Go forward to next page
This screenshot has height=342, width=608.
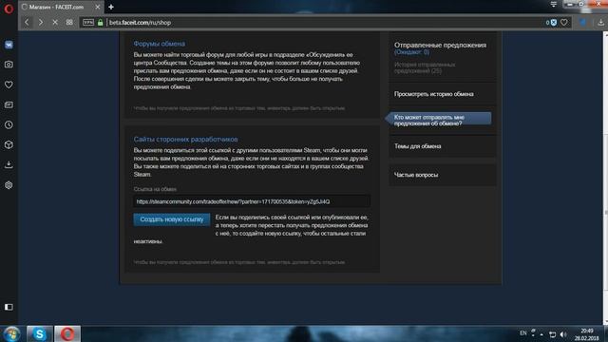(41, 23)
